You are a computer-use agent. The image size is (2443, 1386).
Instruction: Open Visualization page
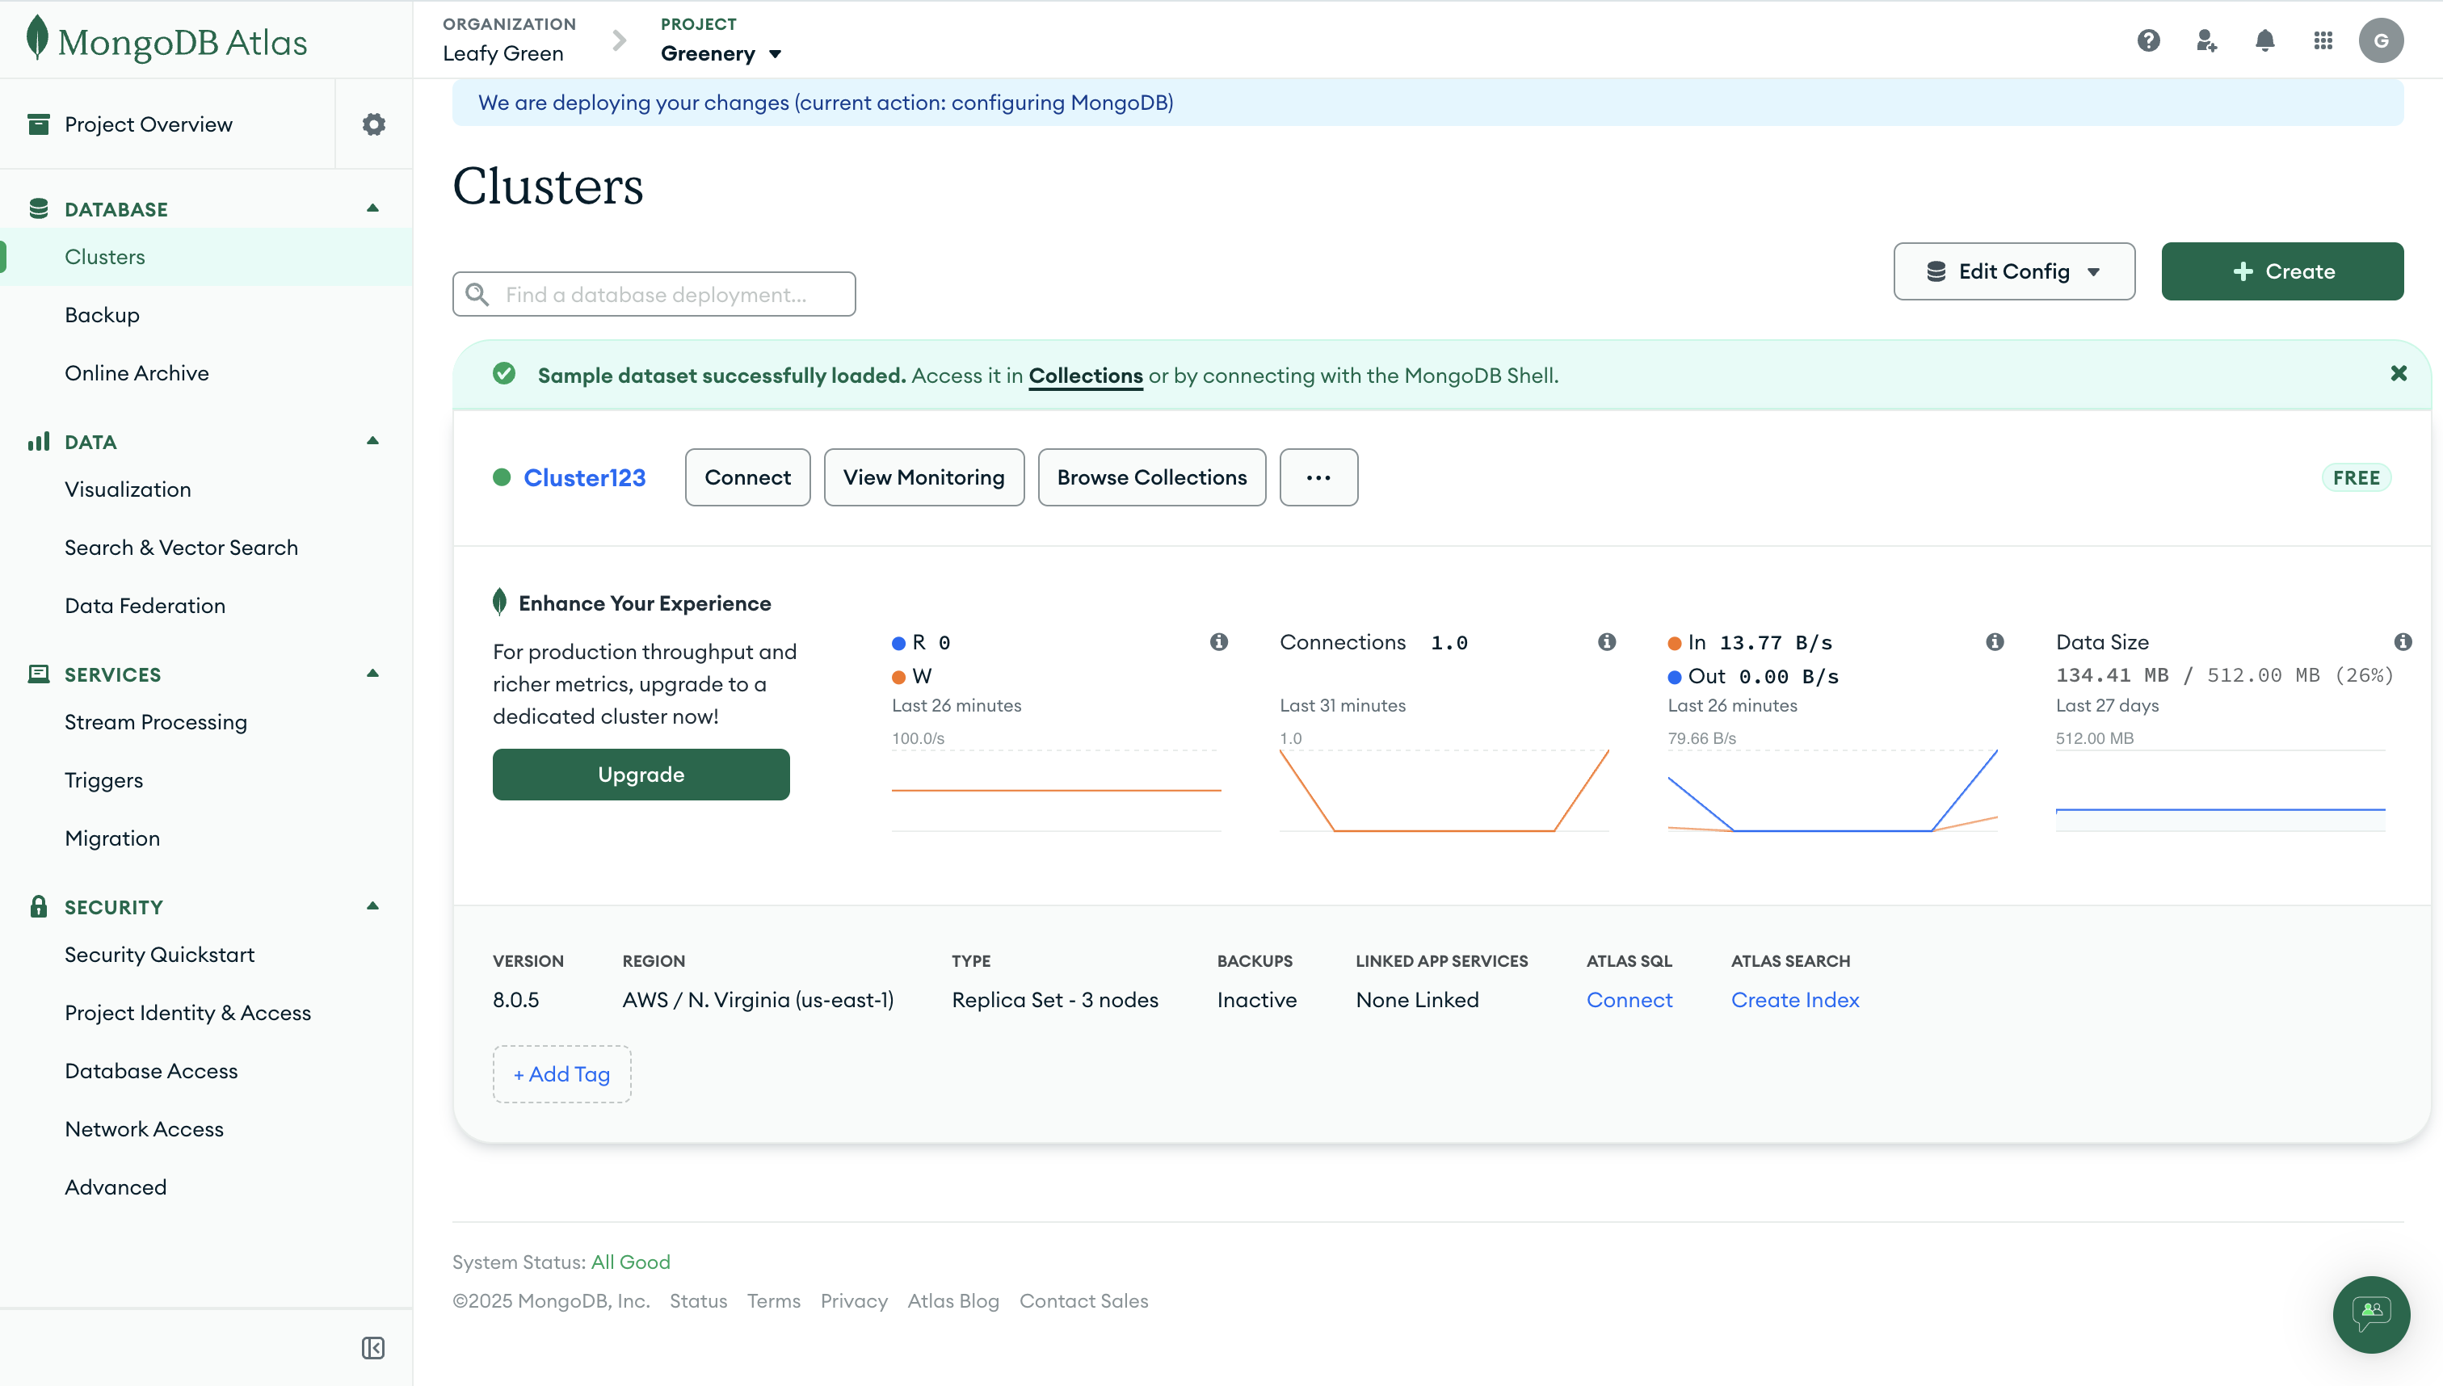tap(128, 489)
